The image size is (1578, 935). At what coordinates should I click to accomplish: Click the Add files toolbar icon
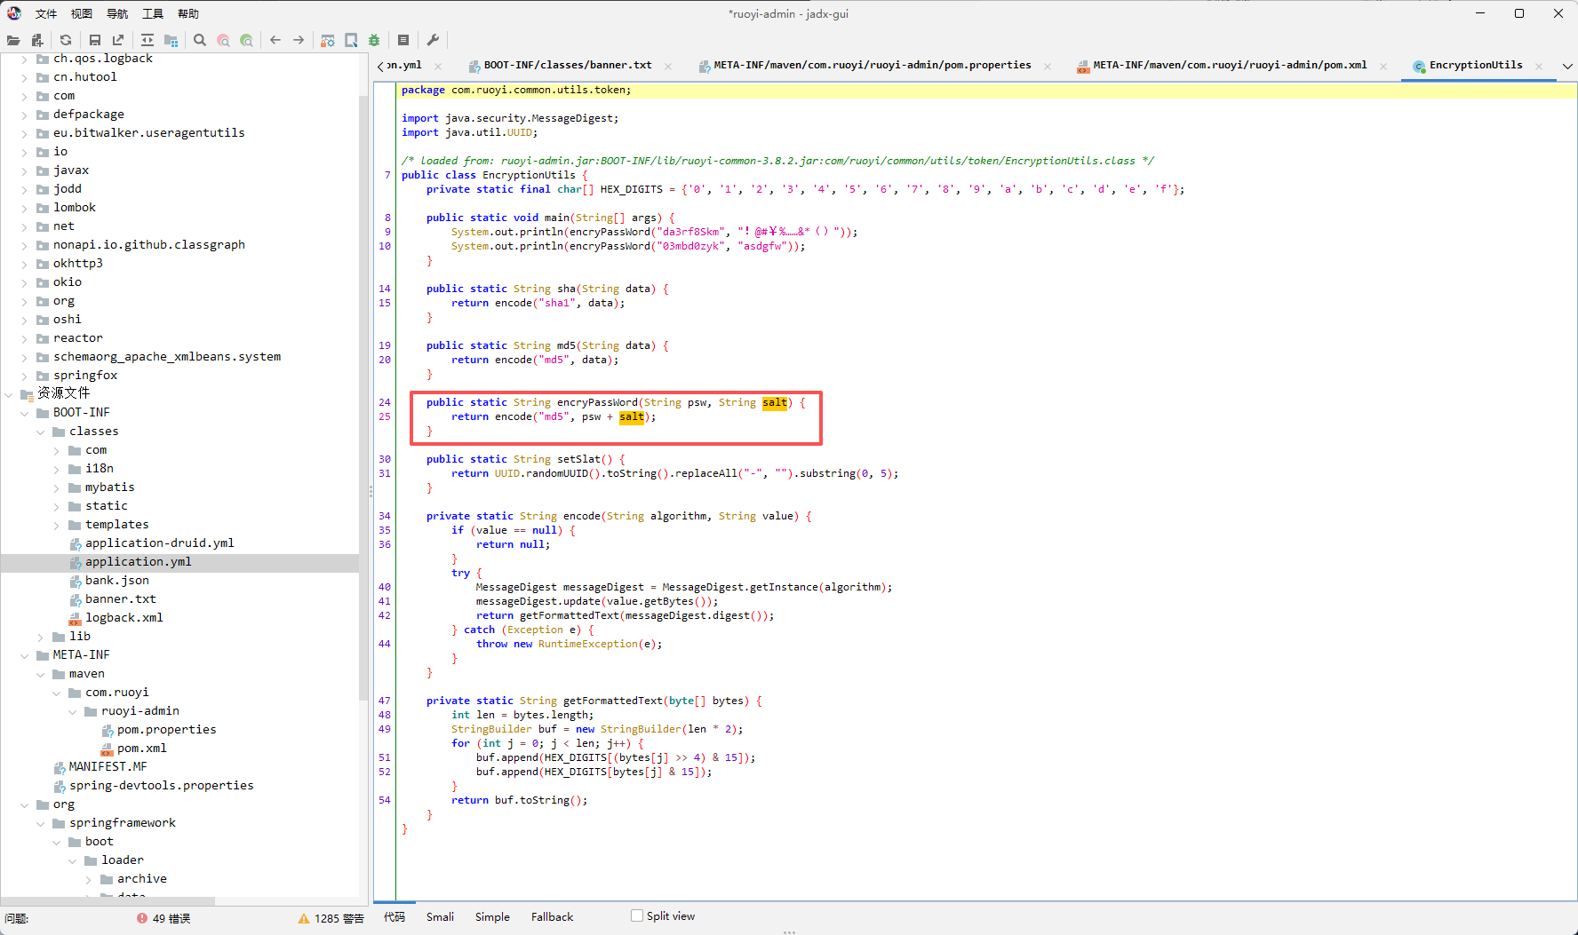(36, 40)
